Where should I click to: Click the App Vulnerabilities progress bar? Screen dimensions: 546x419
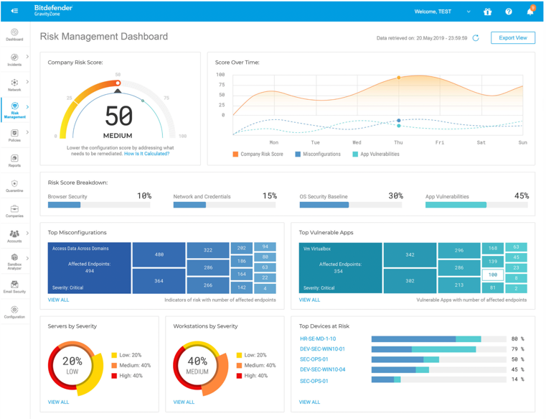click(476, 205)
